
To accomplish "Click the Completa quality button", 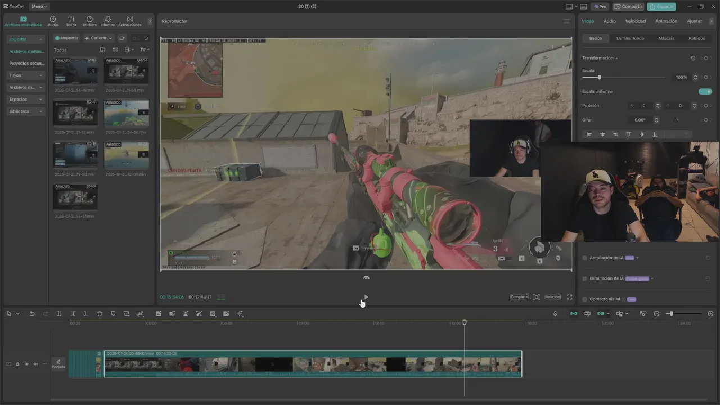I will pos(519,297).
